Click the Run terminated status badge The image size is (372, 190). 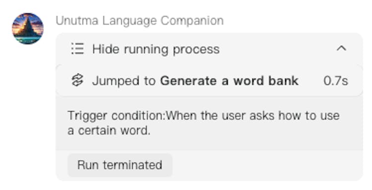[x=120, y=165]
